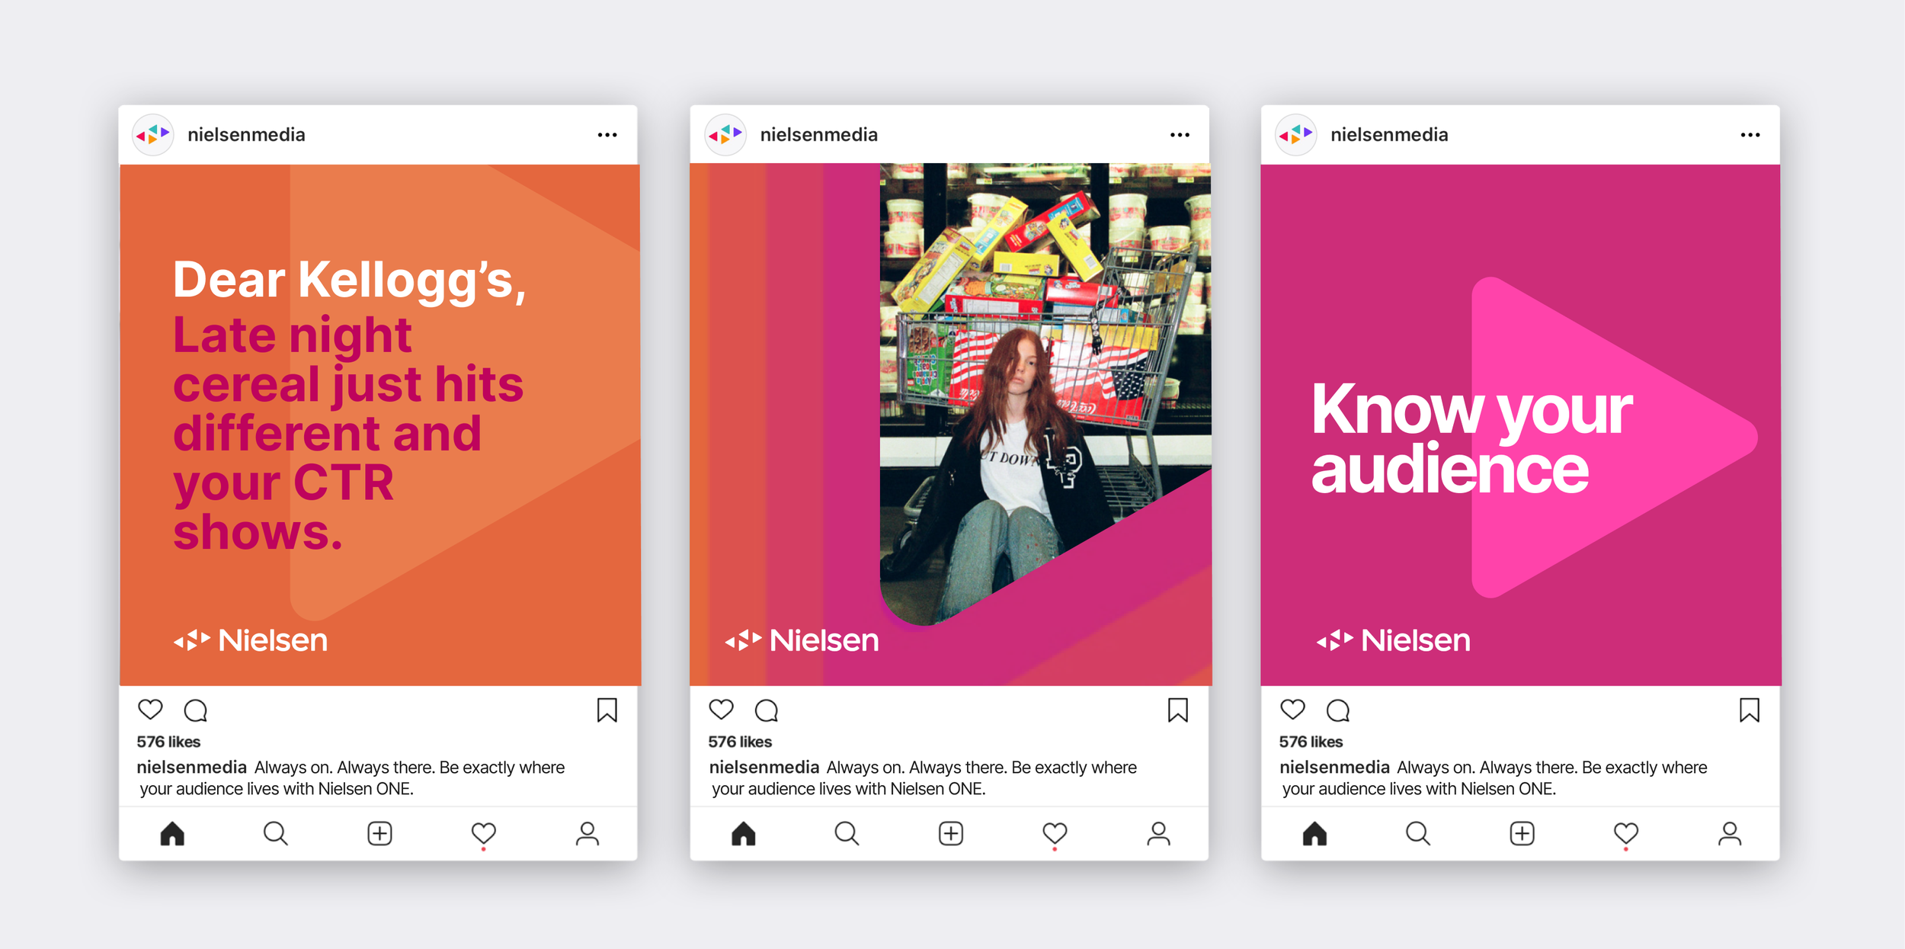Like the shopping cart photo post
The width and height of the screenshot is (1905, 949).
[x=721, y=710]
